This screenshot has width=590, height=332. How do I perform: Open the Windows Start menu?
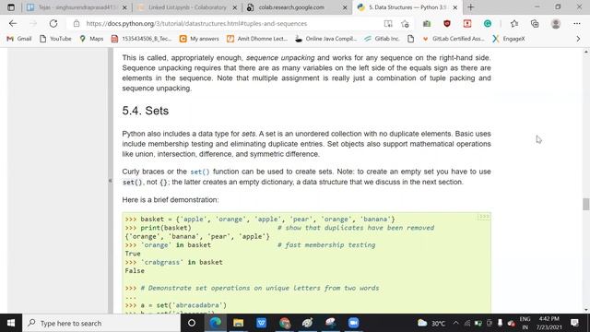11,323
